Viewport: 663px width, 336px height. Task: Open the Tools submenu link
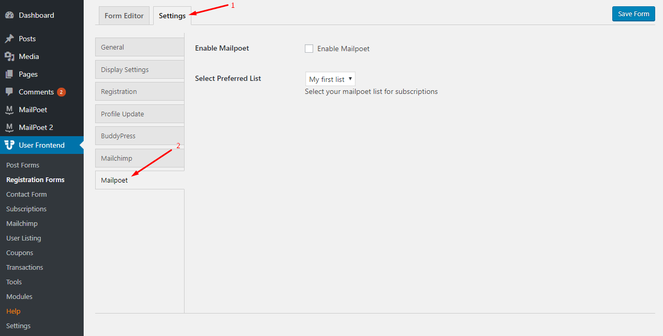click(x=14, y=282)
